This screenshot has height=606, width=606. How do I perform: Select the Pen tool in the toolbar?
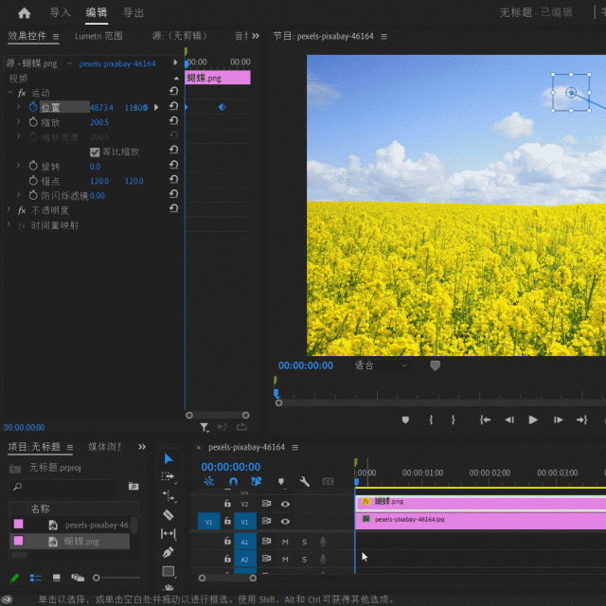coord(169,552)
